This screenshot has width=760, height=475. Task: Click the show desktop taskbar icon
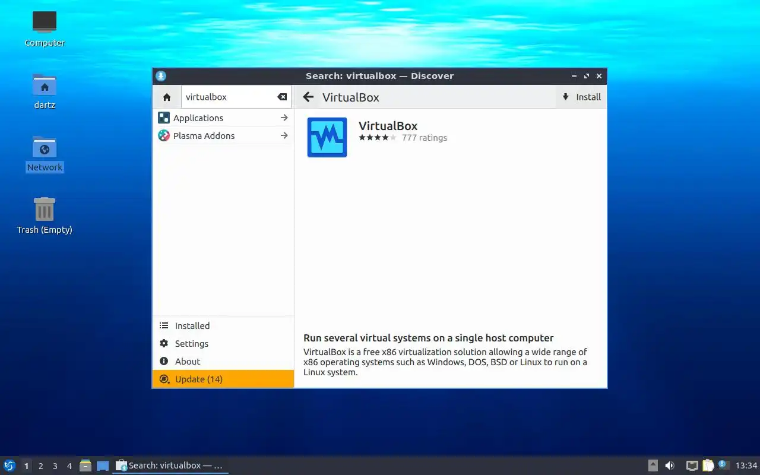click(103, 465)
